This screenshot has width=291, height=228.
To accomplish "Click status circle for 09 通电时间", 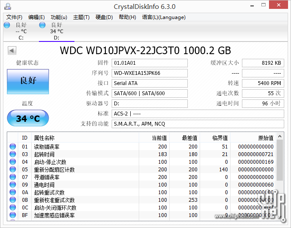I will (x=13, y=184).
